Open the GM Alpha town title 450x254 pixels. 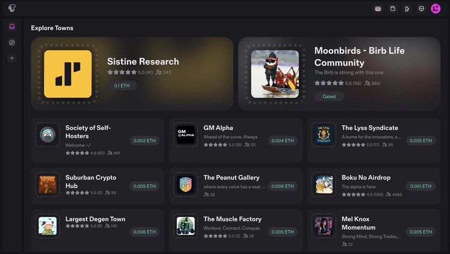(x=218, y=128)
